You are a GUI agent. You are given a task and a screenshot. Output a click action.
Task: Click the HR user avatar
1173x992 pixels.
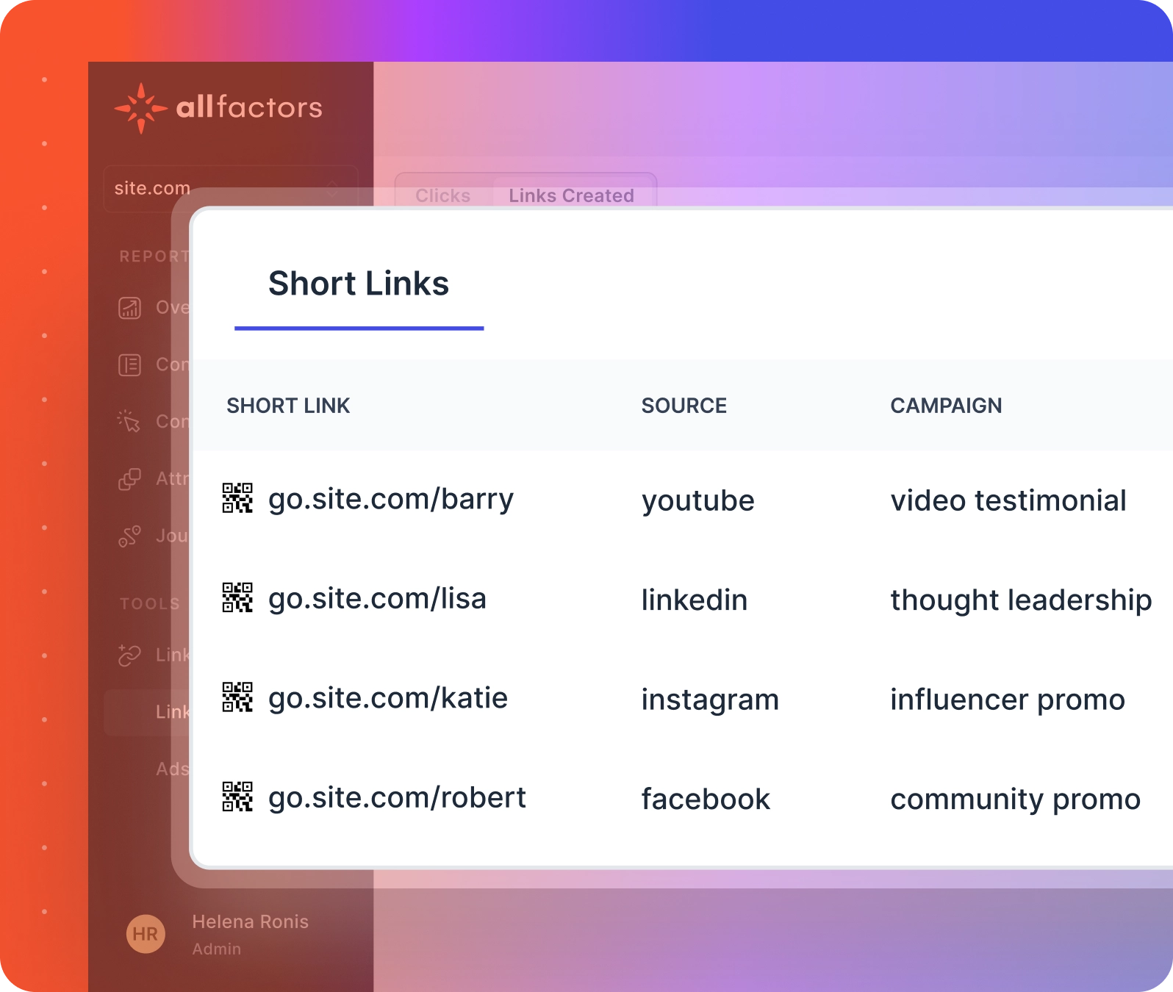[146, 934]
